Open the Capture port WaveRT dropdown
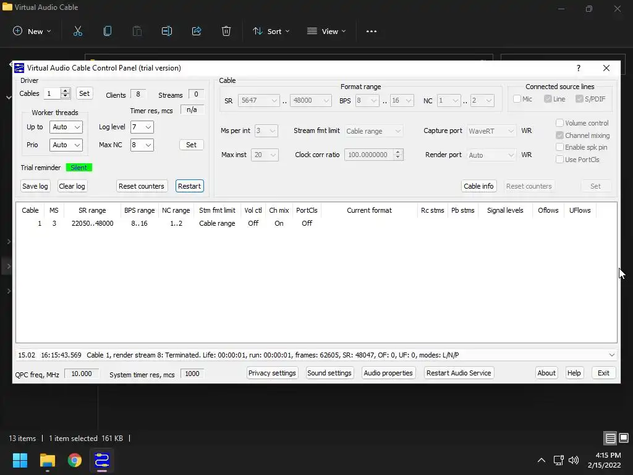 pos(491,131)
